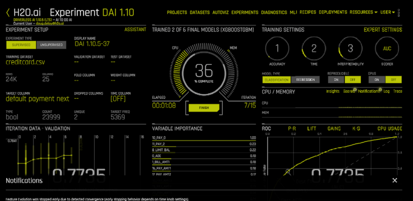
Task: Click the Time dial showing 2
Action: click(x=314, y=49)
